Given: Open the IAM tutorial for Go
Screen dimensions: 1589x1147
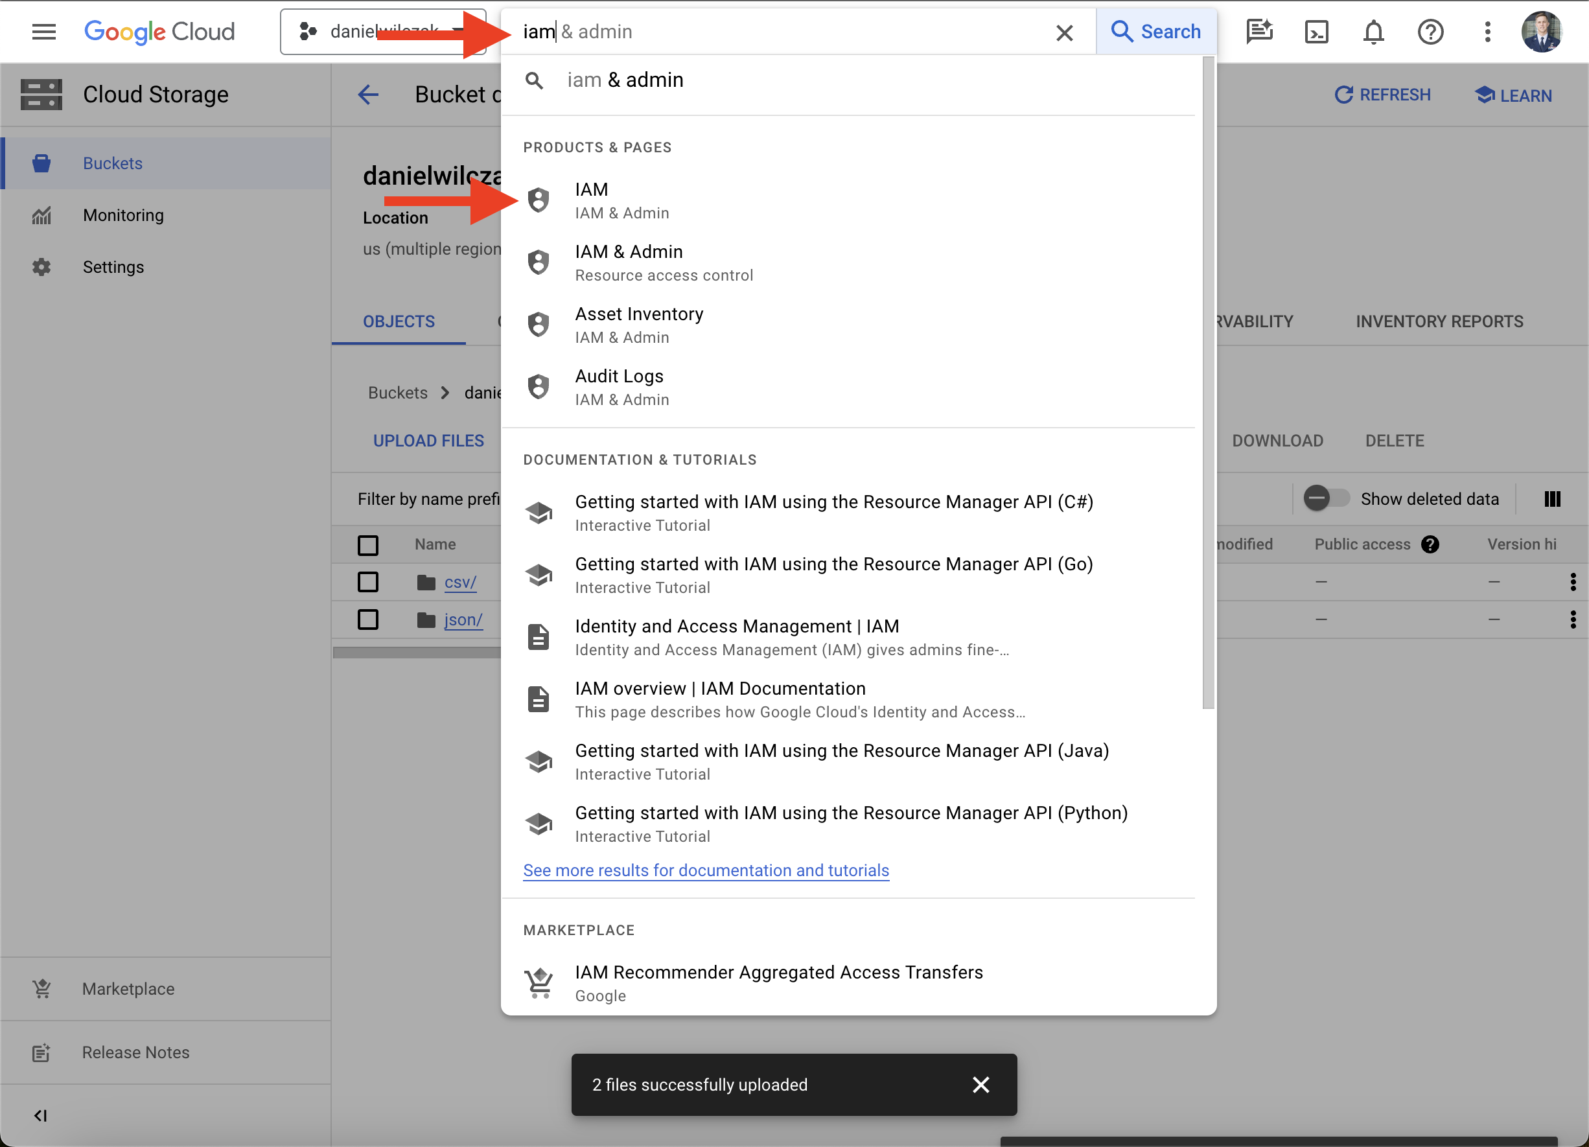Looking at the screenshot, I should pos(848,575).
